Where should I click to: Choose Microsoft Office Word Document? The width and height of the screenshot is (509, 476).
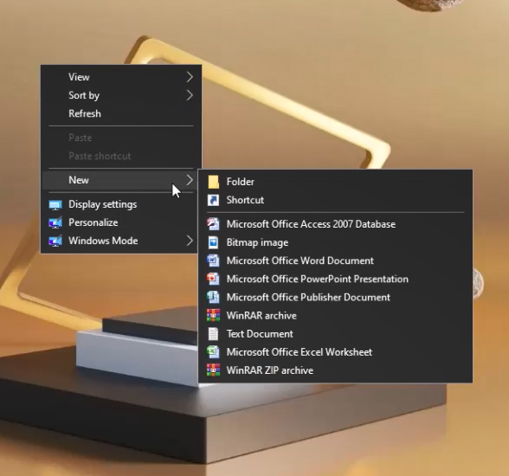[335, 261]
